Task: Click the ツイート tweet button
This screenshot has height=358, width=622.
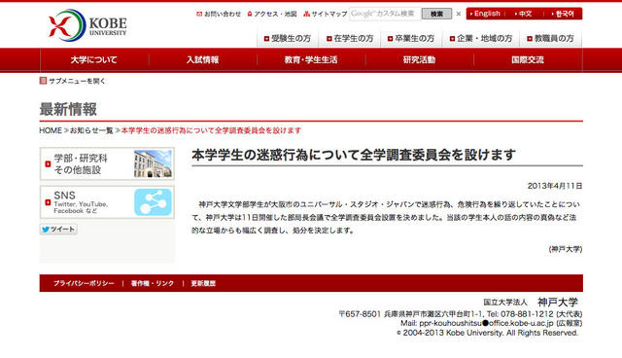Action: (58, 230)
